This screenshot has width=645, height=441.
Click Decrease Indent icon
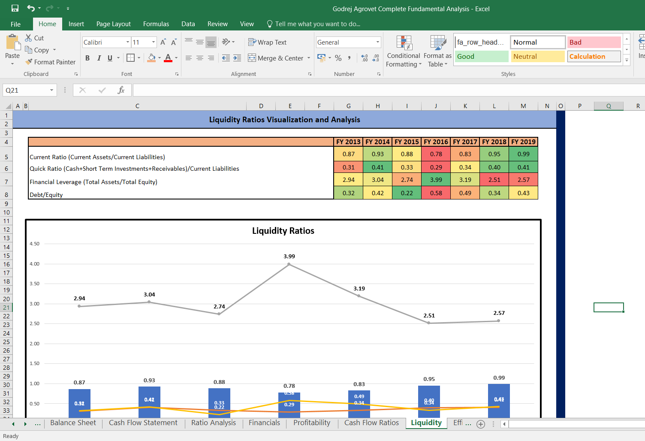coord(226,58)
